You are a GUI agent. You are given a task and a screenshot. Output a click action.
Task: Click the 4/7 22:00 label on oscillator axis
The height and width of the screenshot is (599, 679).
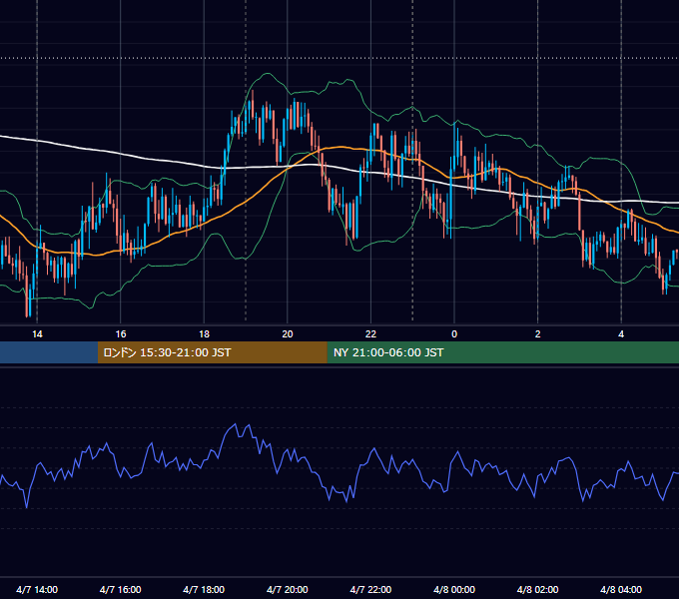[x=370, y=589]
